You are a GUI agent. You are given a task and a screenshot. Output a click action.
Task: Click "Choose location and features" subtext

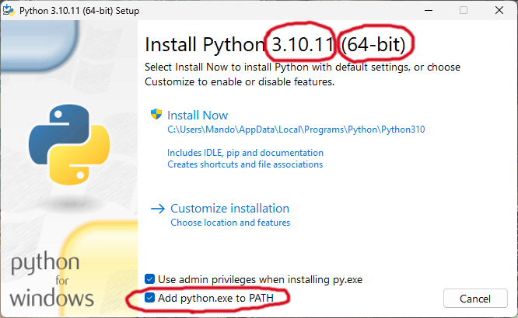230,223
